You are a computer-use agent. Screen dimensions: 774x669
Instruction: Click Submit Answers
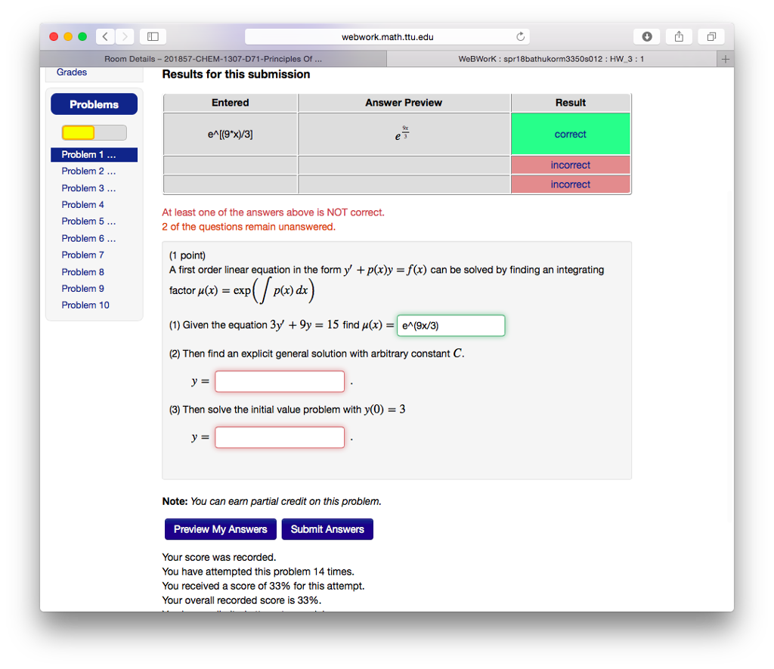point(327,529)
